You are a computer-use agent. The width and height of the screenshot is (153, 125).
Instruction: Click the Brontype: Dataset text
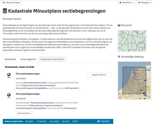click(x=12, y=19)
